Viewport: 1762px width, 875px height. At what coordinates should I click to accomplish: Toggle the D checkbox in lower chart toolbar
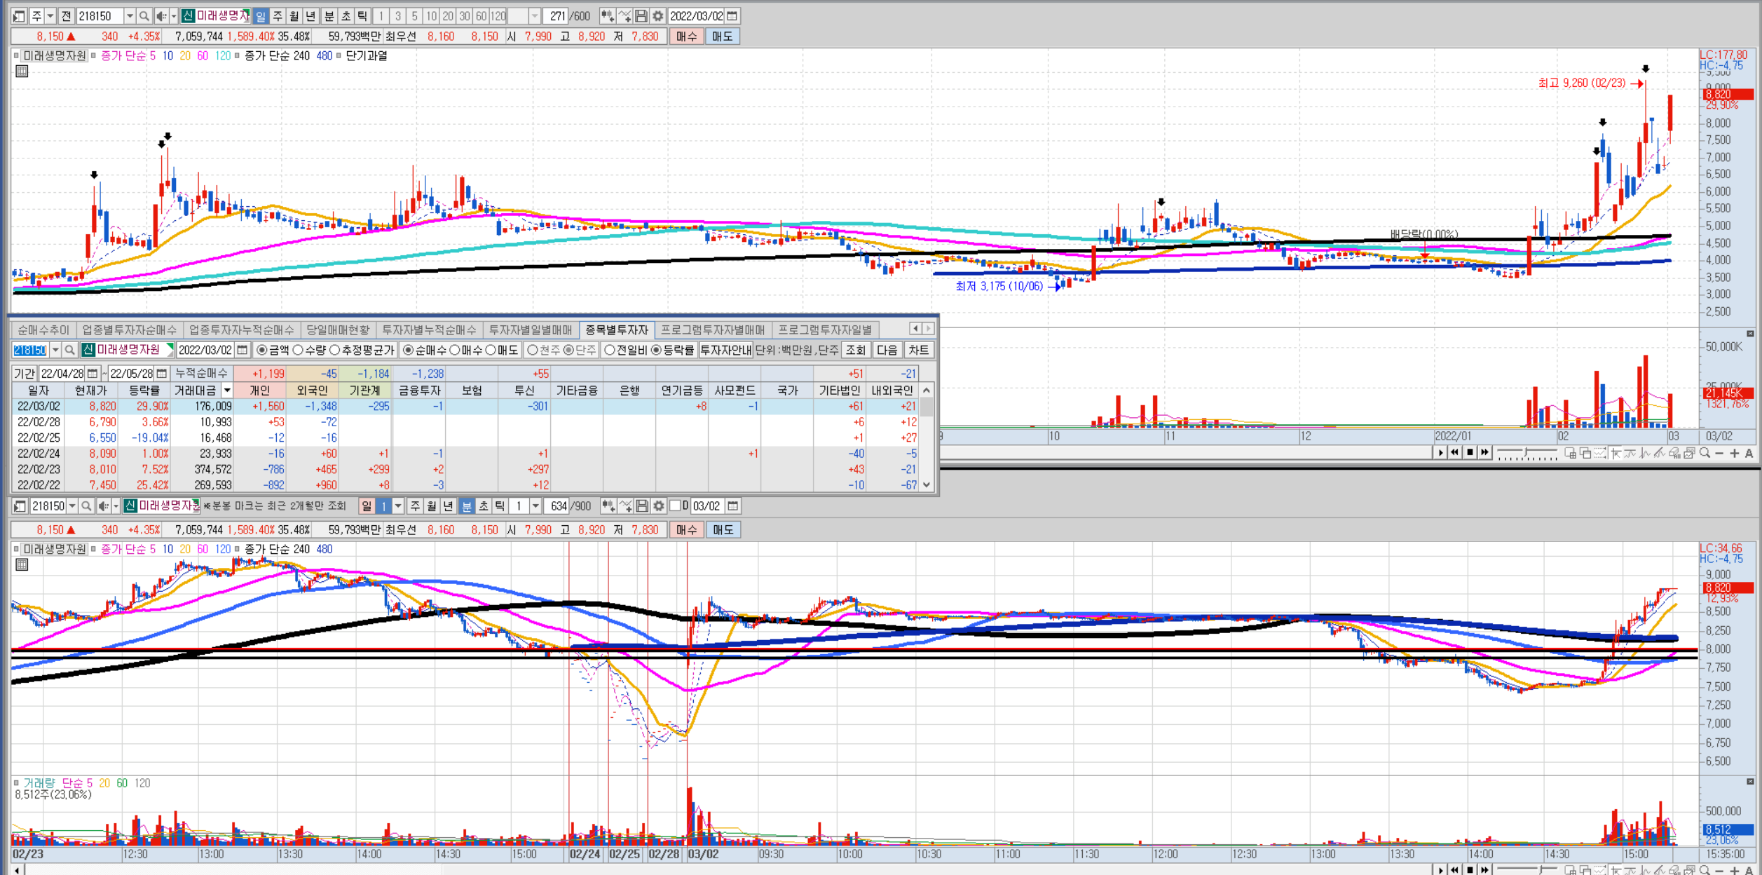675,506
